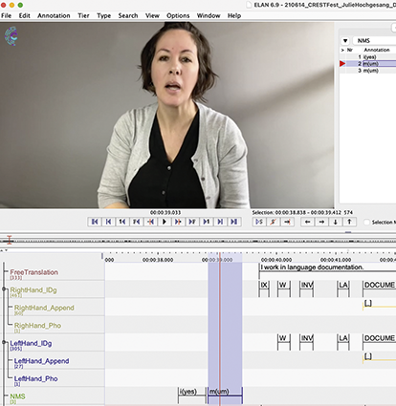Select the RighHand_Pho tier label
The height and width of the screenshot is (406, 396).
pyautogui.click(x=37, y=326)
